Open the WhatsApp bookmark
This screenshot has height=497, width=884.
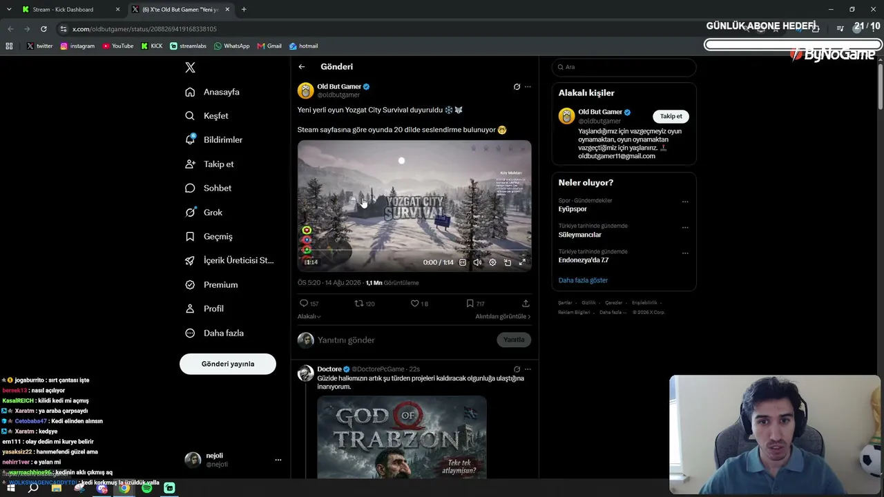point(231,46)
